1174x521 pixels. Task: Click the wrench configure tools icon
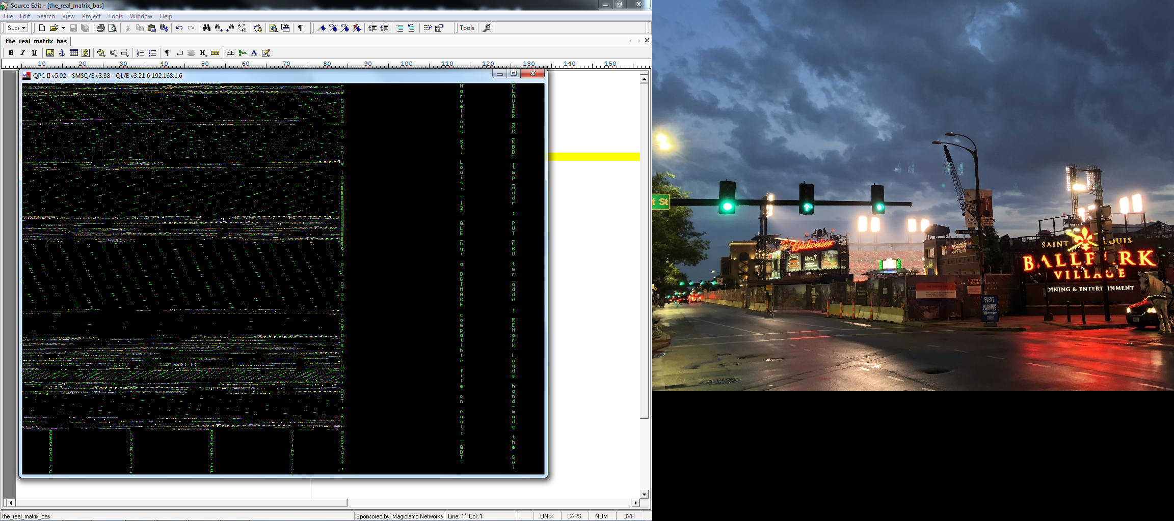pos(487,28)
